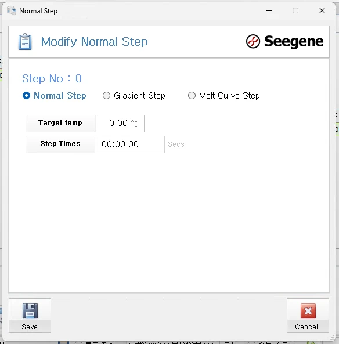Screen dimensions: 339x344
Task: Click the clipboard icon beside Modify Normal Step
Action: click(25, 42)
